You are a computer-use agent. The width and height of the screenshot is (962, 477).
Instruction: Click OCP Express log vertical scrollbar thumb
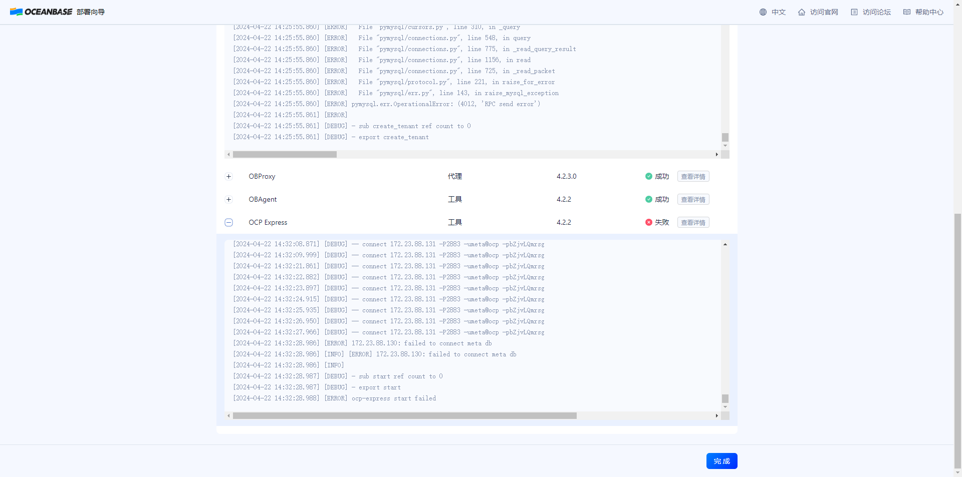click(725, 398)
